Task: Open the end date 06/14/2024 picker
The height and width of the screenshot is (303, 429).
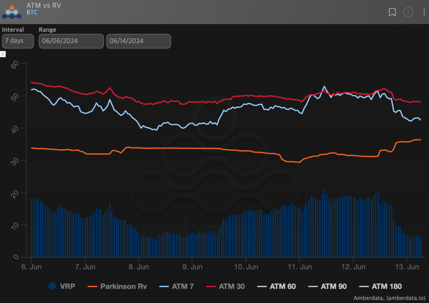Action: click(x=138, y=41)
